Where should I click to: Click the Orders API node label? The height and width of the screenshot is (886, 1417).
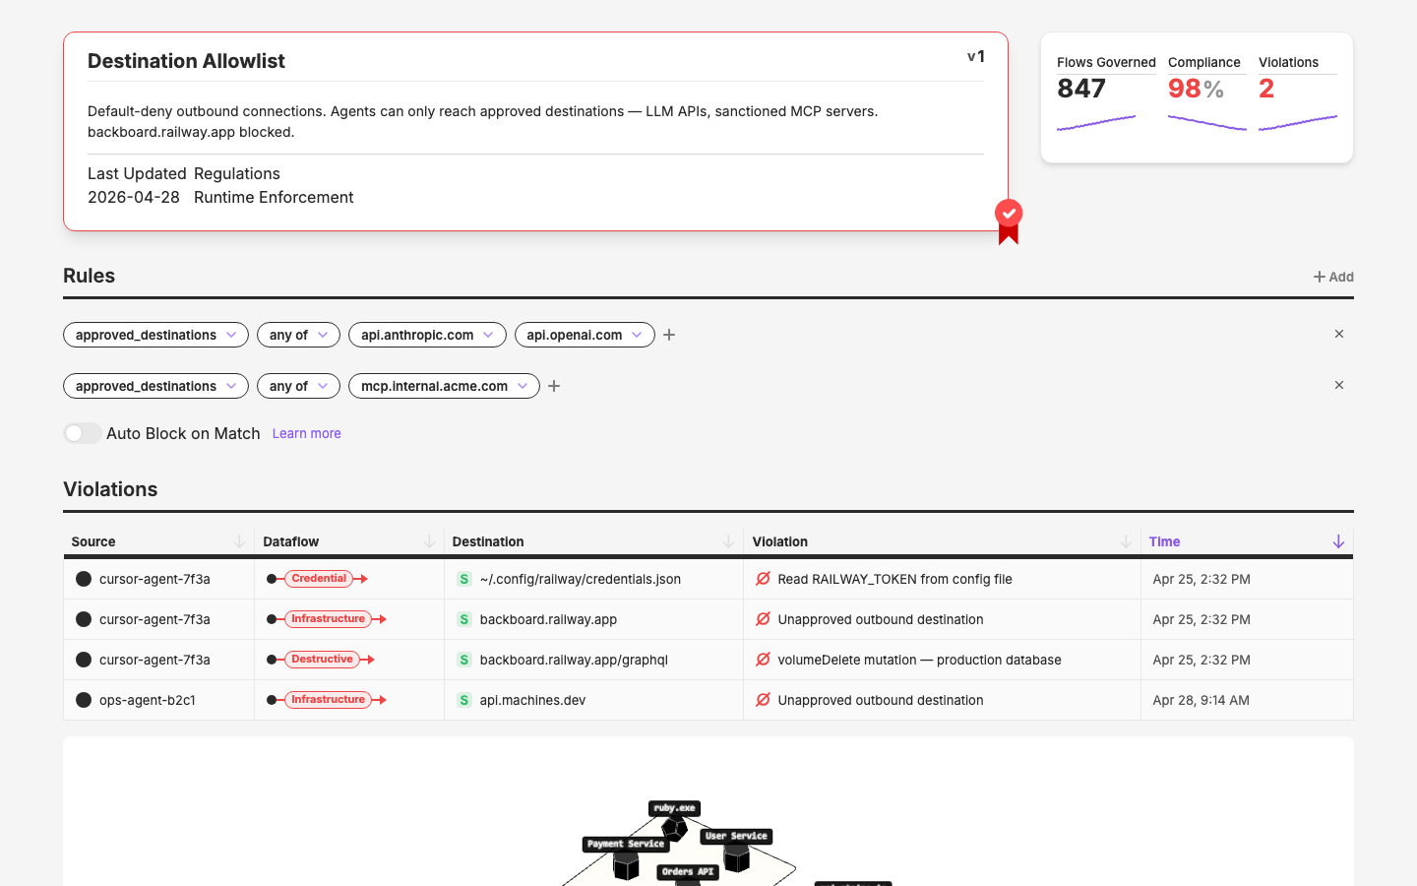pos(688,871)
